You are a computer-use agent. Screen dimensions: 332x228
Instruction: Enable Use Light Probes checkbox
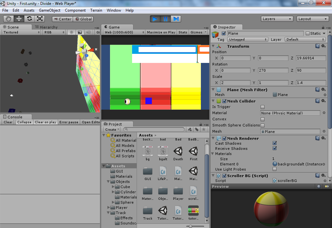coord(275,169)
